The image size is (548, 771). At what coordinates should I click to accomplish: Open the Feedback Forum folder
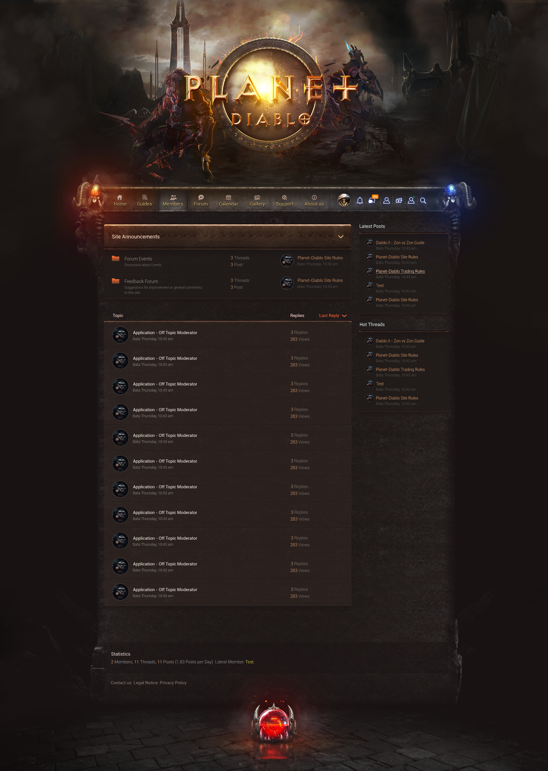(141, 281)
